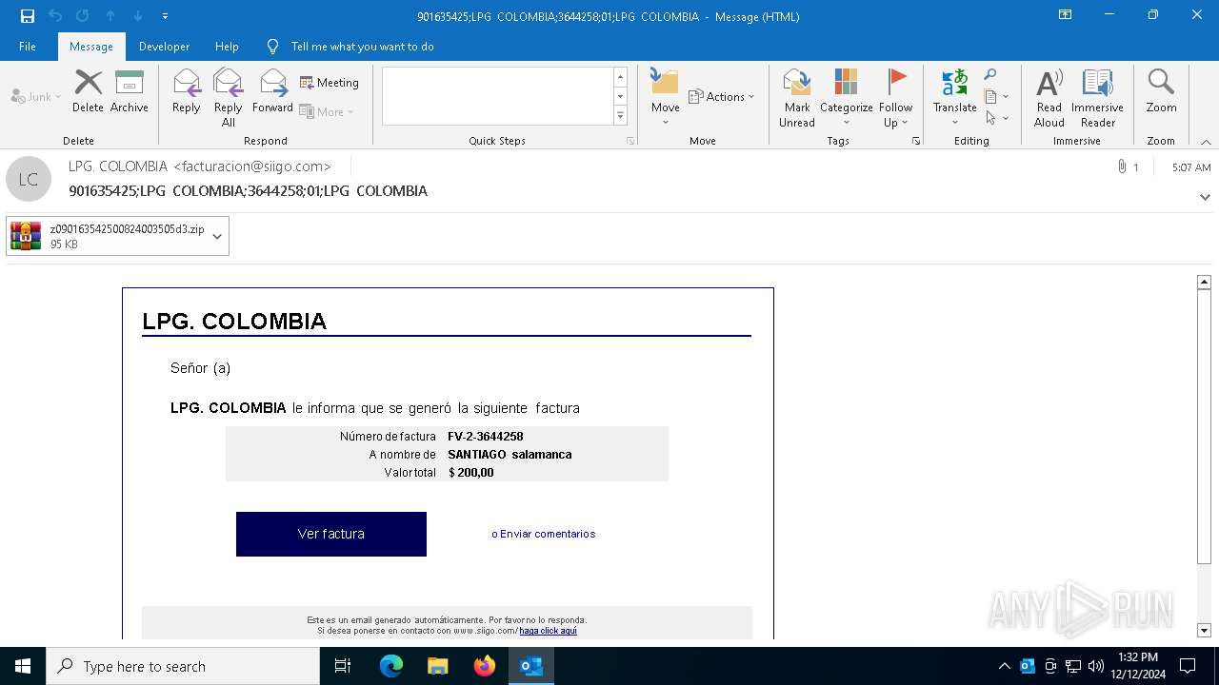This screenshot has width=1219, height=685.
Task: Open the Categorize color menu
Action: tap(846, 98)
